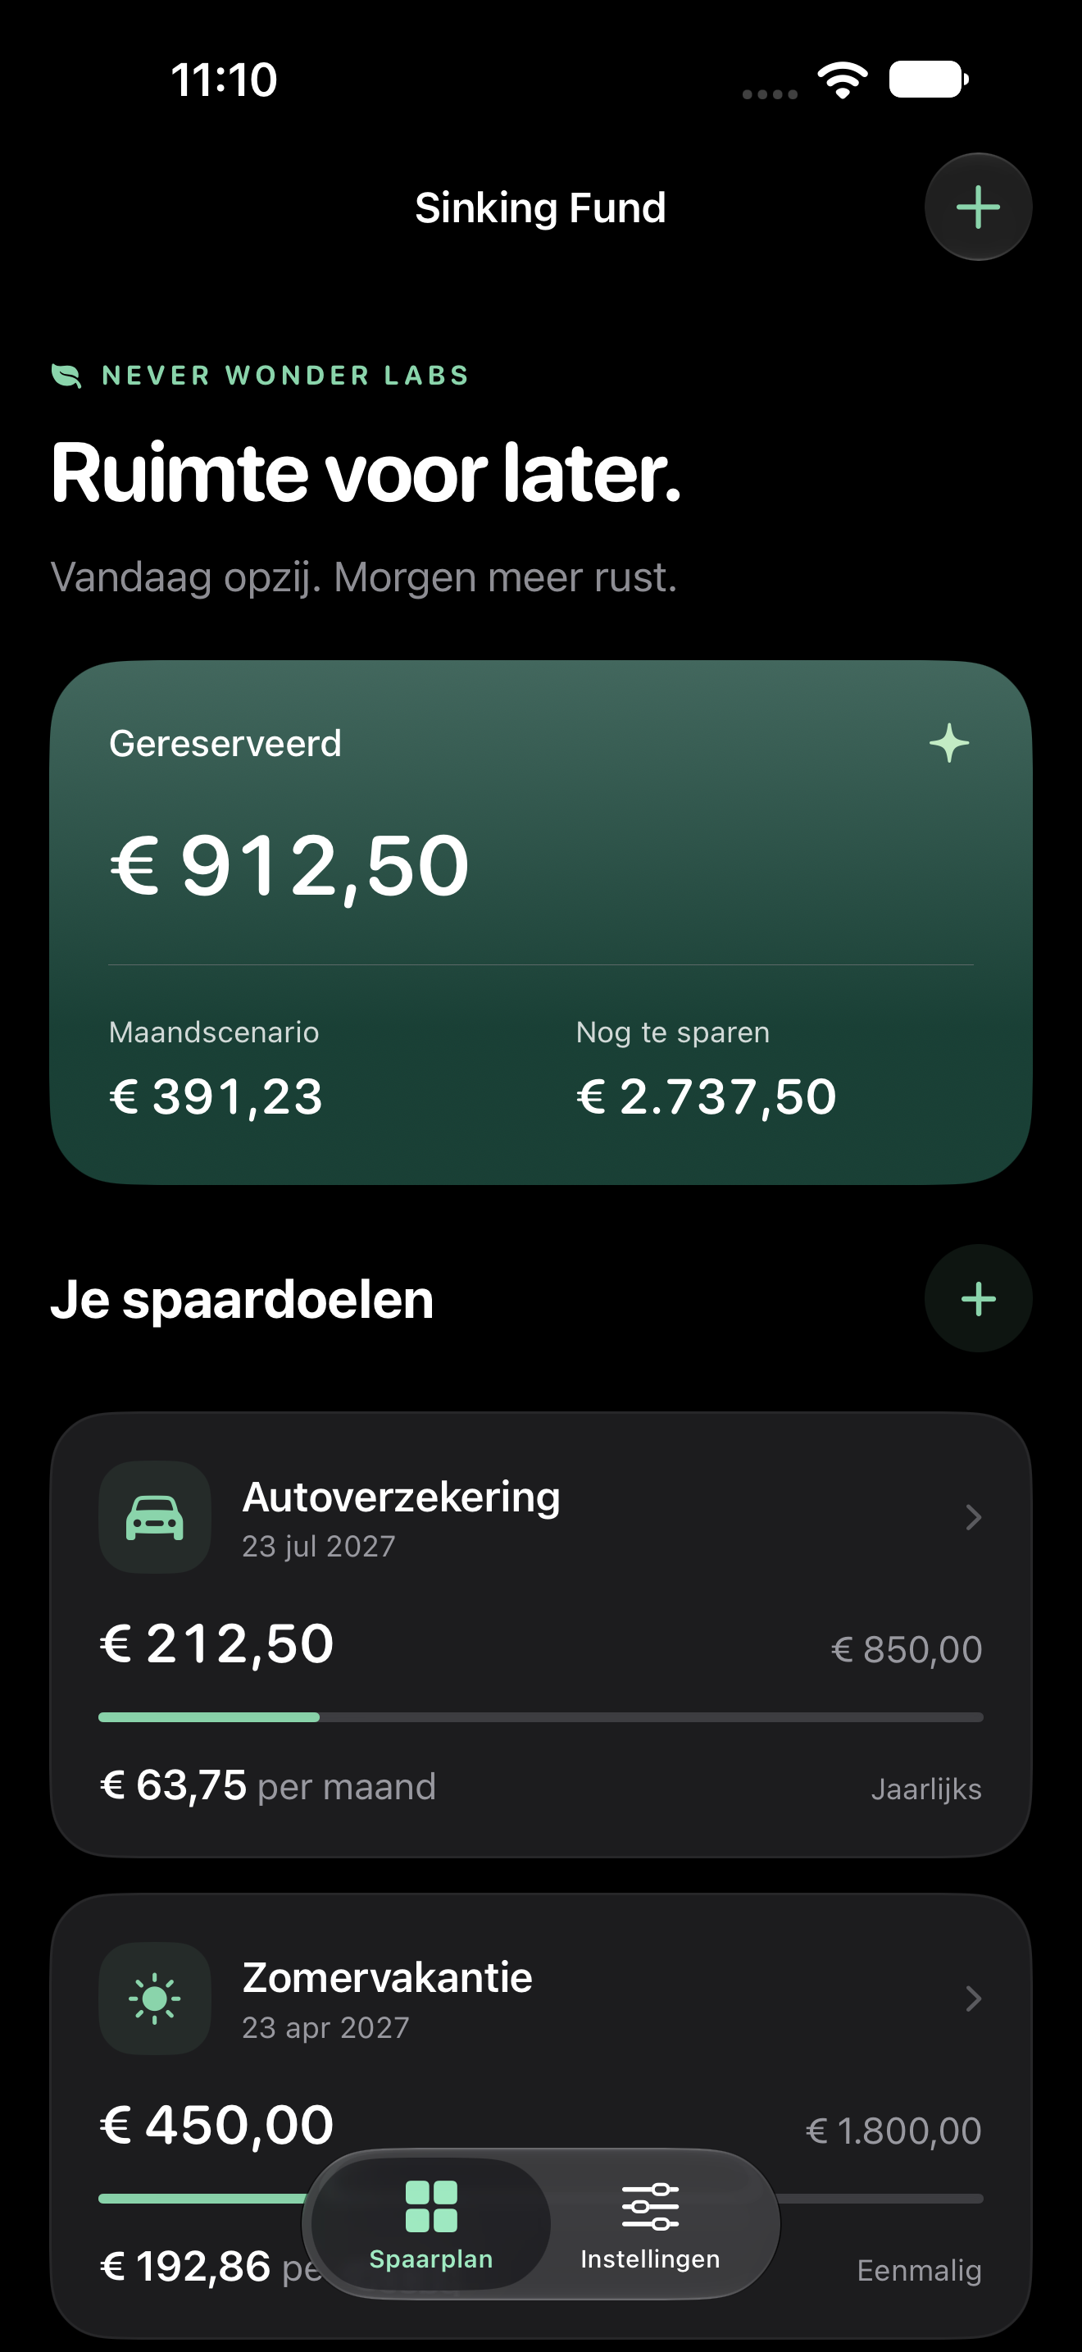1082x2352 pixels.
Task: Tap the Maandscenario € 391,23 value
Action: (x=216, y=1096)
